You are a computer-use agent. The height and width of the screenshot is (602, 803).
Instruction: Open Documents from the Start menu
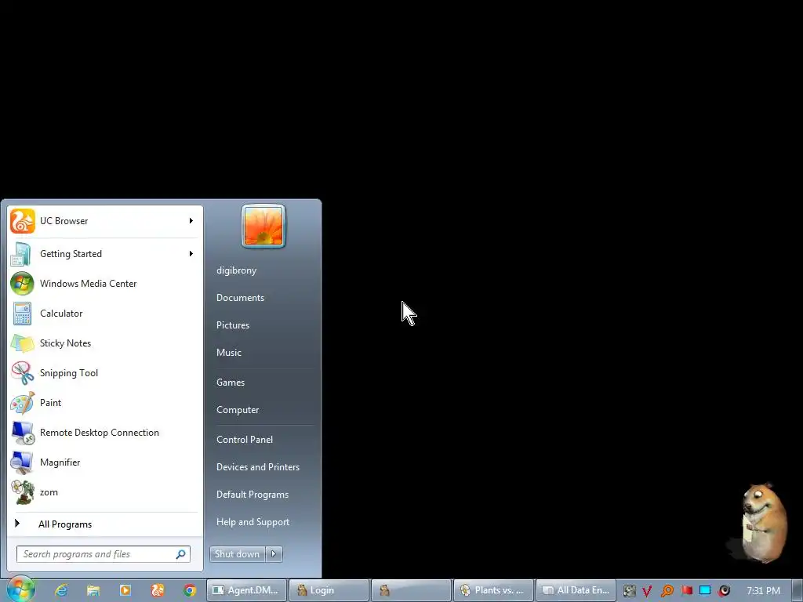240,297
